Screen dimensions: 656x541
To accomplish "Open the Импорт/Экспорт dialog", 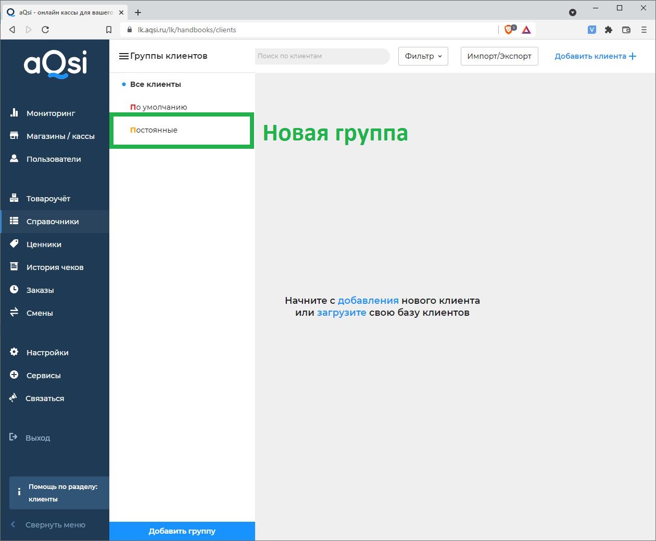I will click(x=499, y=56).
